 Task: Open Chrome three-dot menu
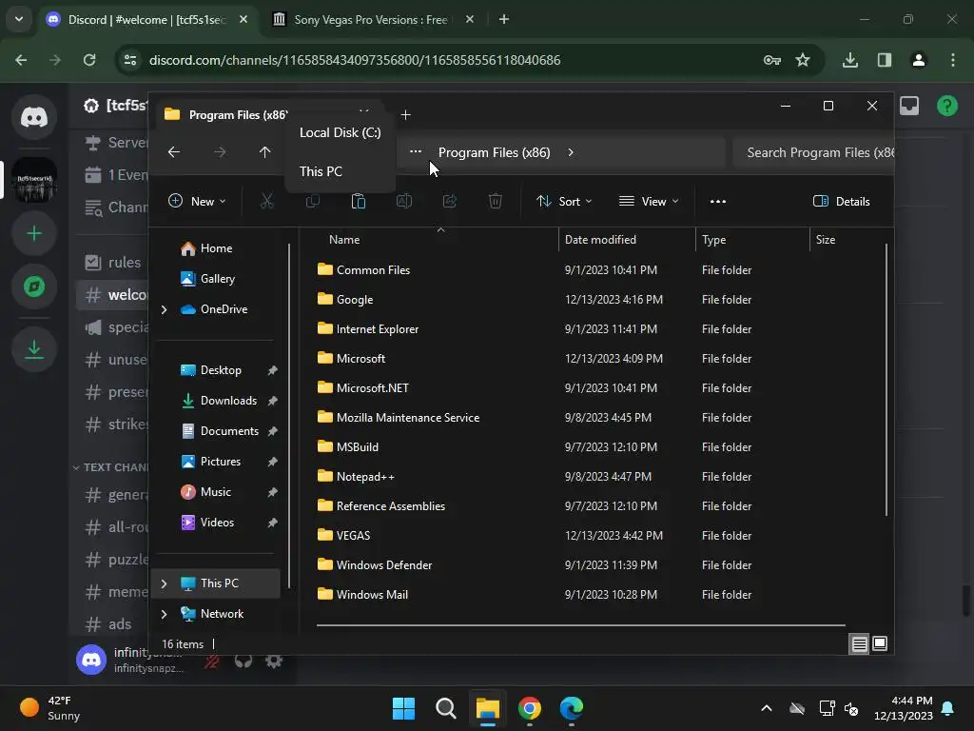(x=953, y=60)
